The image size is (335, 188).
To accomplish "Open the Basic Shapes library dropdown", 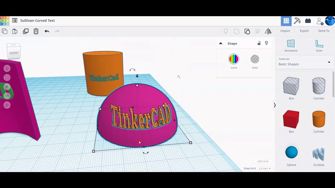I will click(305, 62).
